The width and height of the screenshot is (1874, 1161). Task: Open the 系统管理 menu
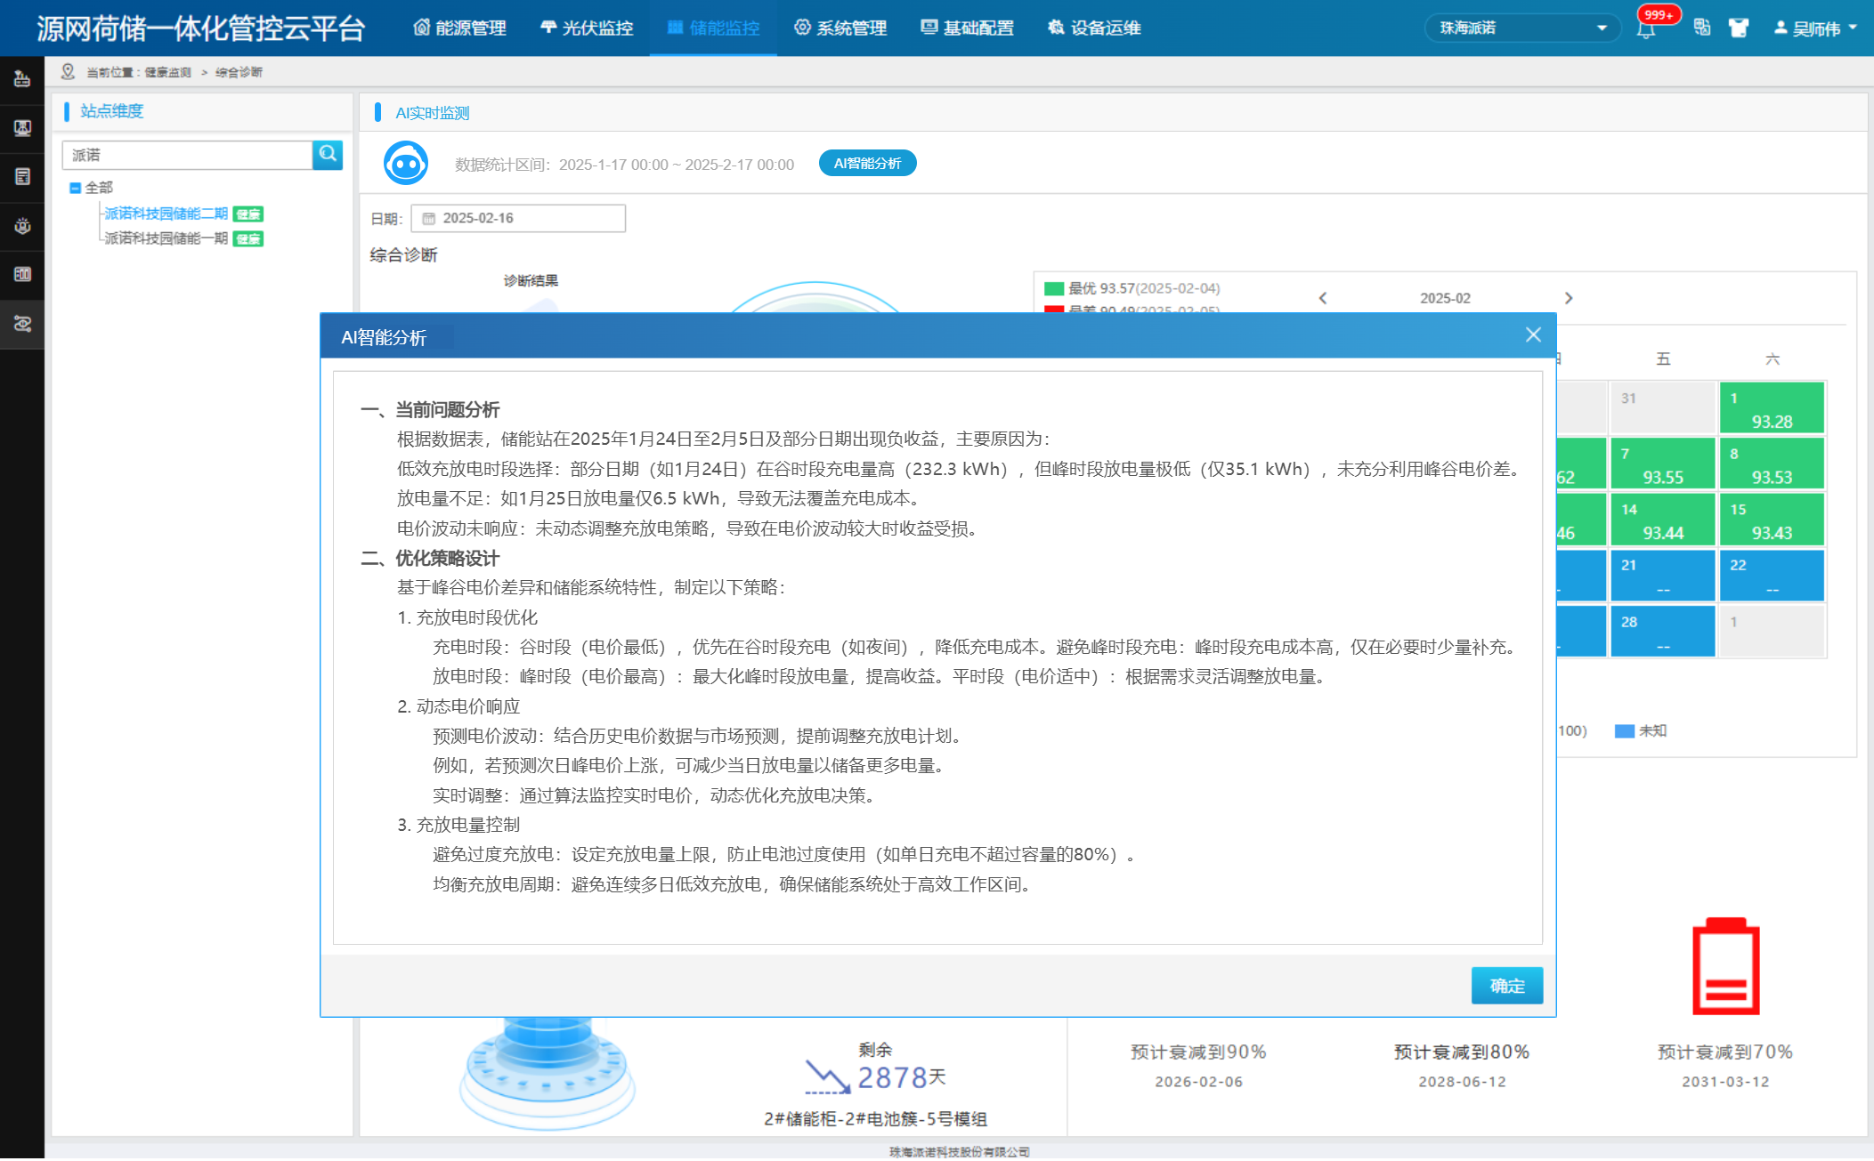tap(840, 28)
